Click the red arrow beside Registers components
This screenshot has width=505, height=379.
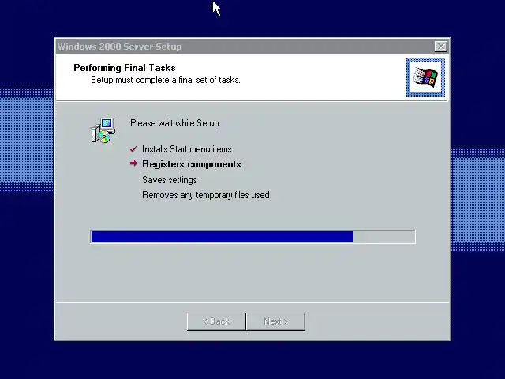[133, 163]
